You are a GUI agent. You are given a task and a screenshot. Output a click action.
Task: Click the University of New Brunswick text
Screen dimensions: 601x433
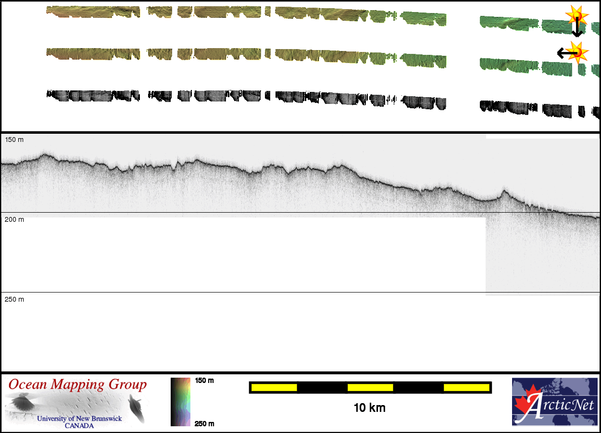click(x=79, y=419)
